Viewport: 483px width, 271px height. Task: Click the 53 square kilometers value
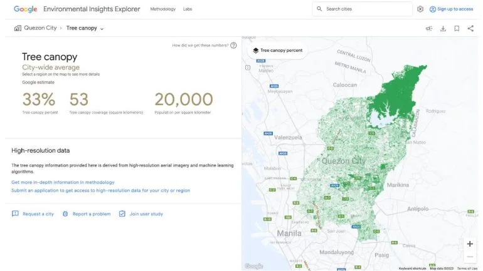coord(79,100)
